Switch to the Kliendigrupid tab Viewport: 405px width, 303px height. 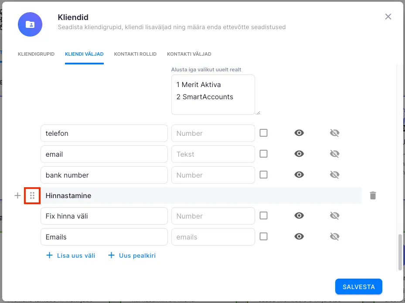(36, 54)
